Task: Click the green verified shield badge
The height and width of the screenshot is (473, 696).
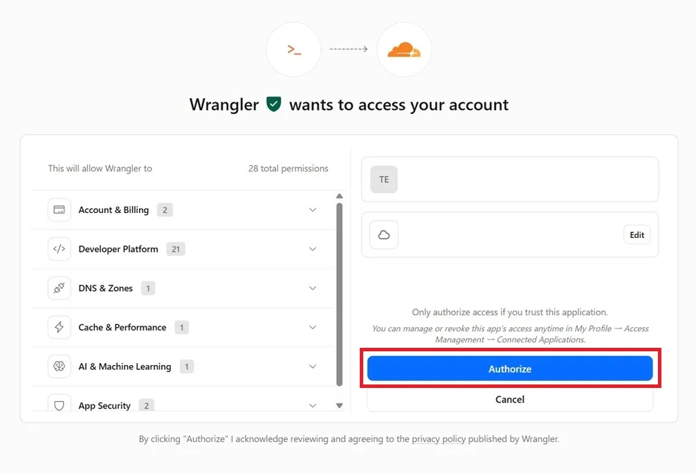Action: point(274,104)
